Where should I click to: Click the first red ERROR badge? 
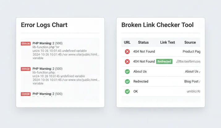[26, 43]
